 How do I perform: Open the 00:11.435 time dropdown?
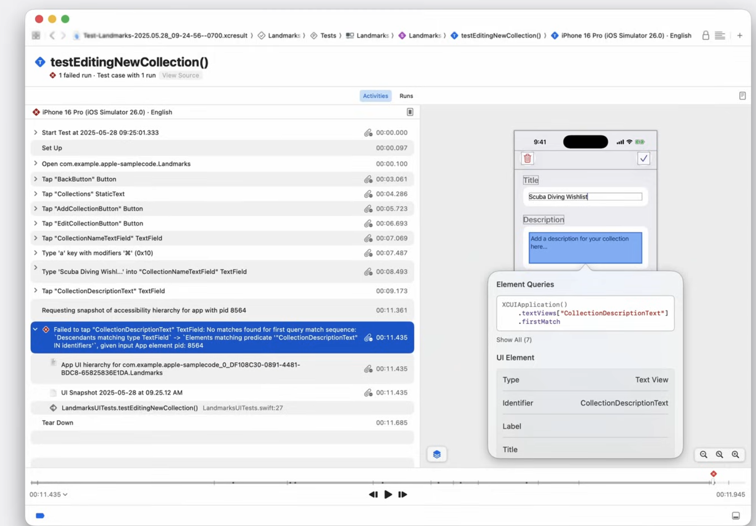48,494
